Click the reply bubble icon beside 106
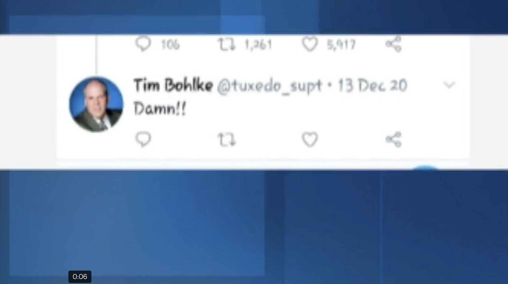508x284 pixels. pos(143,44)
